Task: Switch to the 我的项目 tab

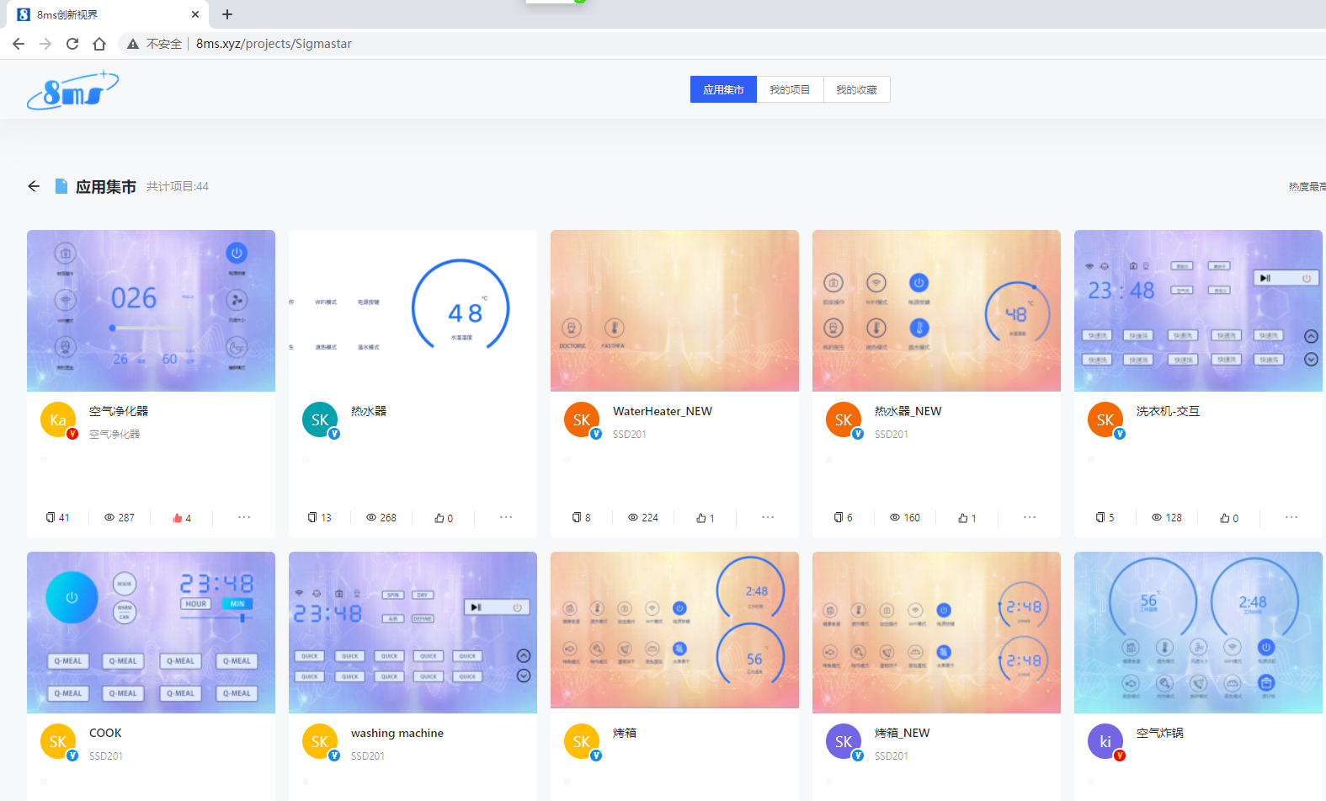Action: pos(790,89)
